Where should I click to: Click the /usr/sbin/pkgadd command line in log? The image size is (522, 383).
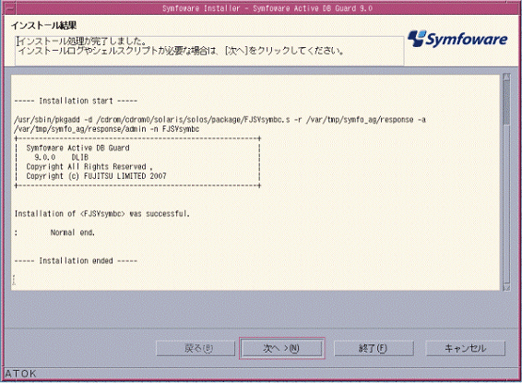pos(220,125)
